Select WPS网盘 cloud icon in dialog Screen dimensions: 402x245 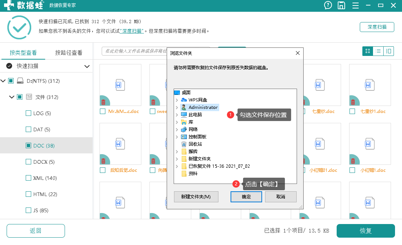pos(184,100)
